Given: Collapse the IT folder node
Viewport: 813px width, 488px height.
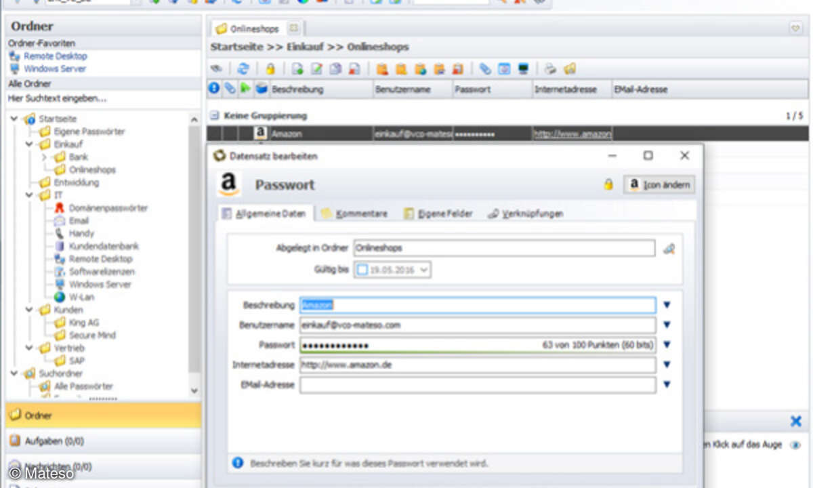Looking at the screenshot, I should point(29,195).
